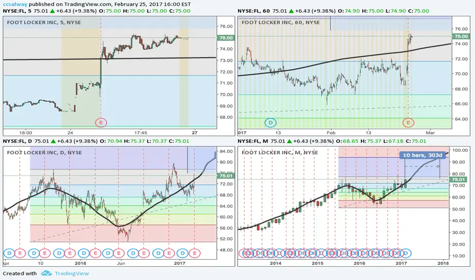Click the 'NYSE:FL, 60' symbol header text

pos(254,11)
